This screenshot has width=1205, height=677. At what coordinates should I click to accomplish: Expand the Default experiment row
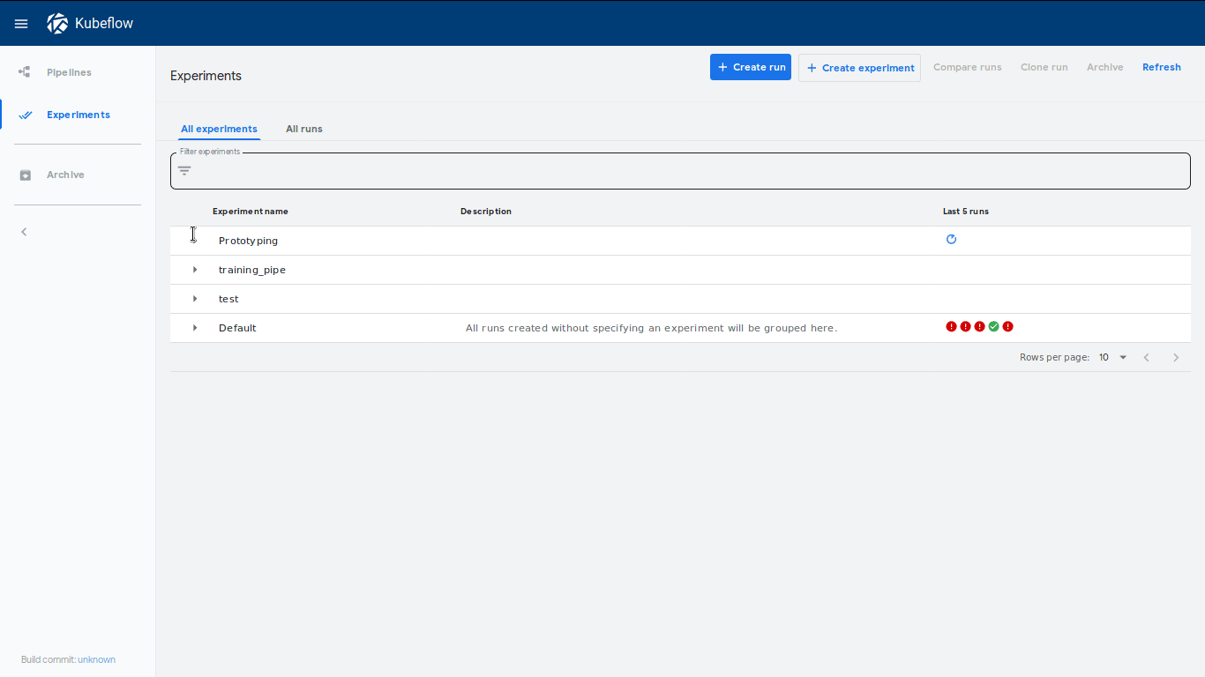(x=195, y=328)
